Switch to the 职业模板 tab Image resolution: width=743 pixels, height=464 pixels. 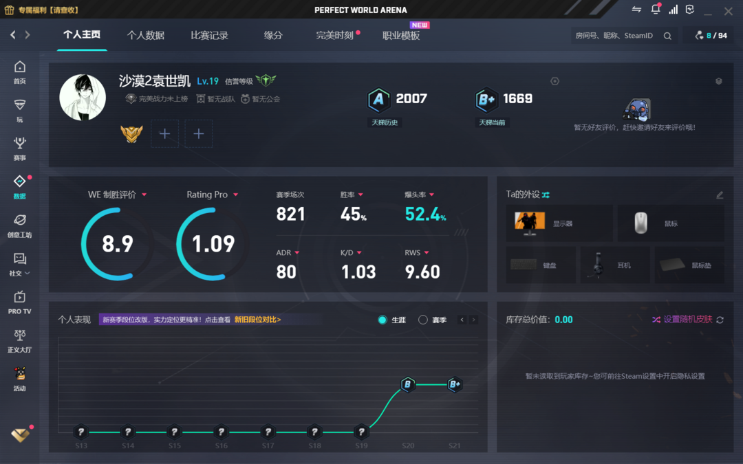click(401, 36)
